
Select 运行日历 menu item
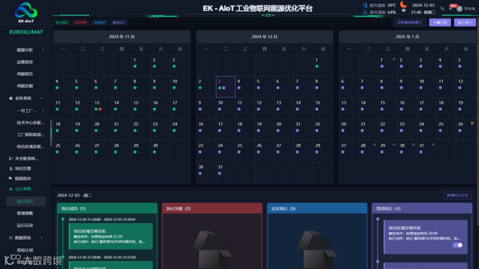click(x=26, y=202)
